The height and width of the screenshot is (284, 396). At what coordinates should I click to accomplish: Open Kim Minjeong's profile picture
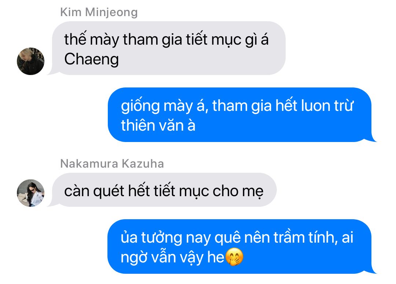[x=30, y=61]
